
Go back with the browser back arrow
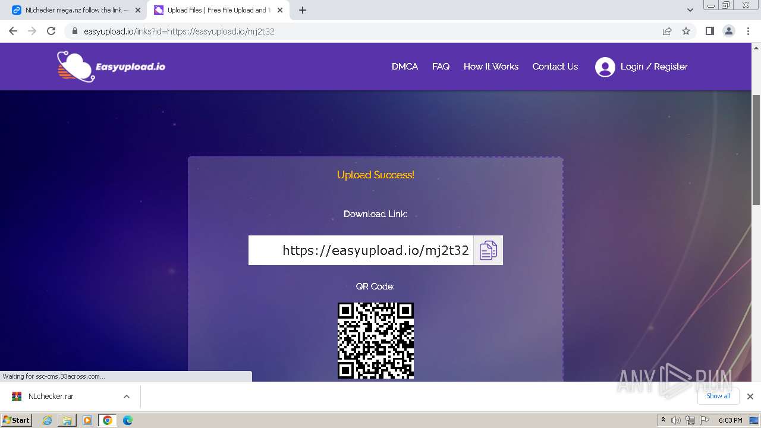pyautogui.click(x=13, y=31)
